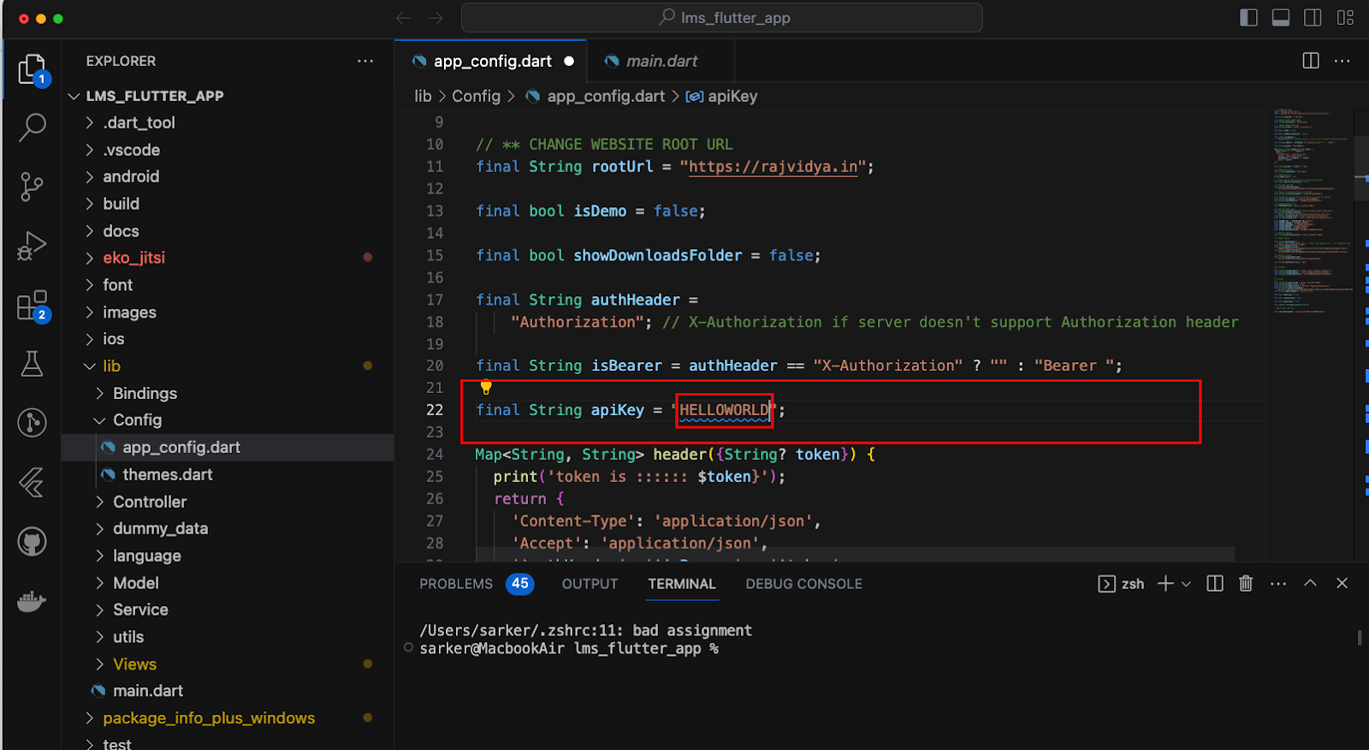Toggle the bottom panel layout button
Viewport: 1369px width, 750px height.
tap(1281, 18)
